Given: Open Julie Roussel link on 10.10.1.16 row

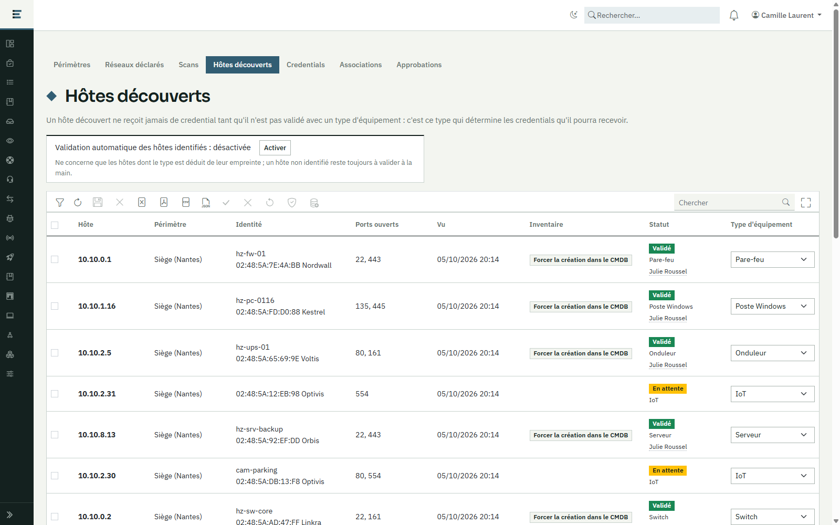Looking at the screenshot, I should pyautogui.click(x=668, y=318).
